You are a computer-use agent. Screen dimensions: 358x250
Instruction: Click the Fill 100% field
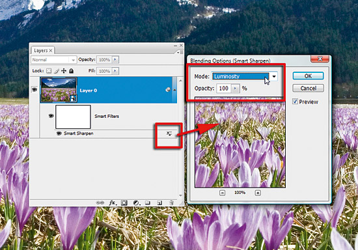105,71
